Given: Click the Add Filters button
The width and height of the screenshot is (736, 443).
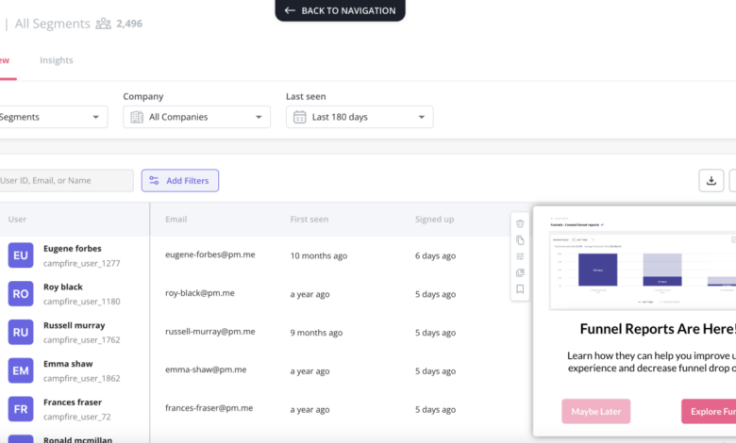Looking at the screenshot, I should [x=180, y=180].
